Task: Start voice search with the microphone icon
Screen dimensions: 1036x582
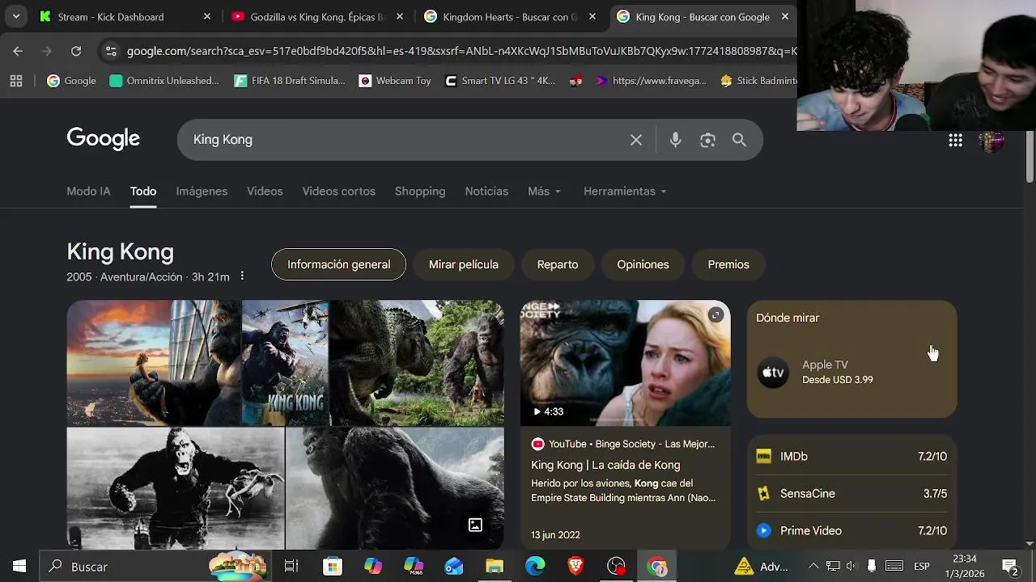Action: click(675, 140)
